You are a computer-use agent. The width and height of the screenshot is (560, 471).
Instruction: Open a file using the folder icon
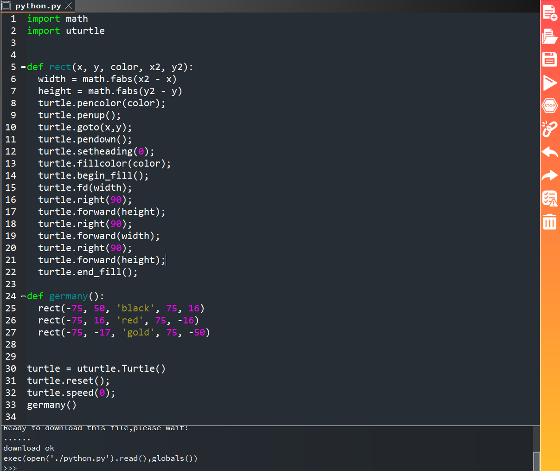(x=550, y=36)
